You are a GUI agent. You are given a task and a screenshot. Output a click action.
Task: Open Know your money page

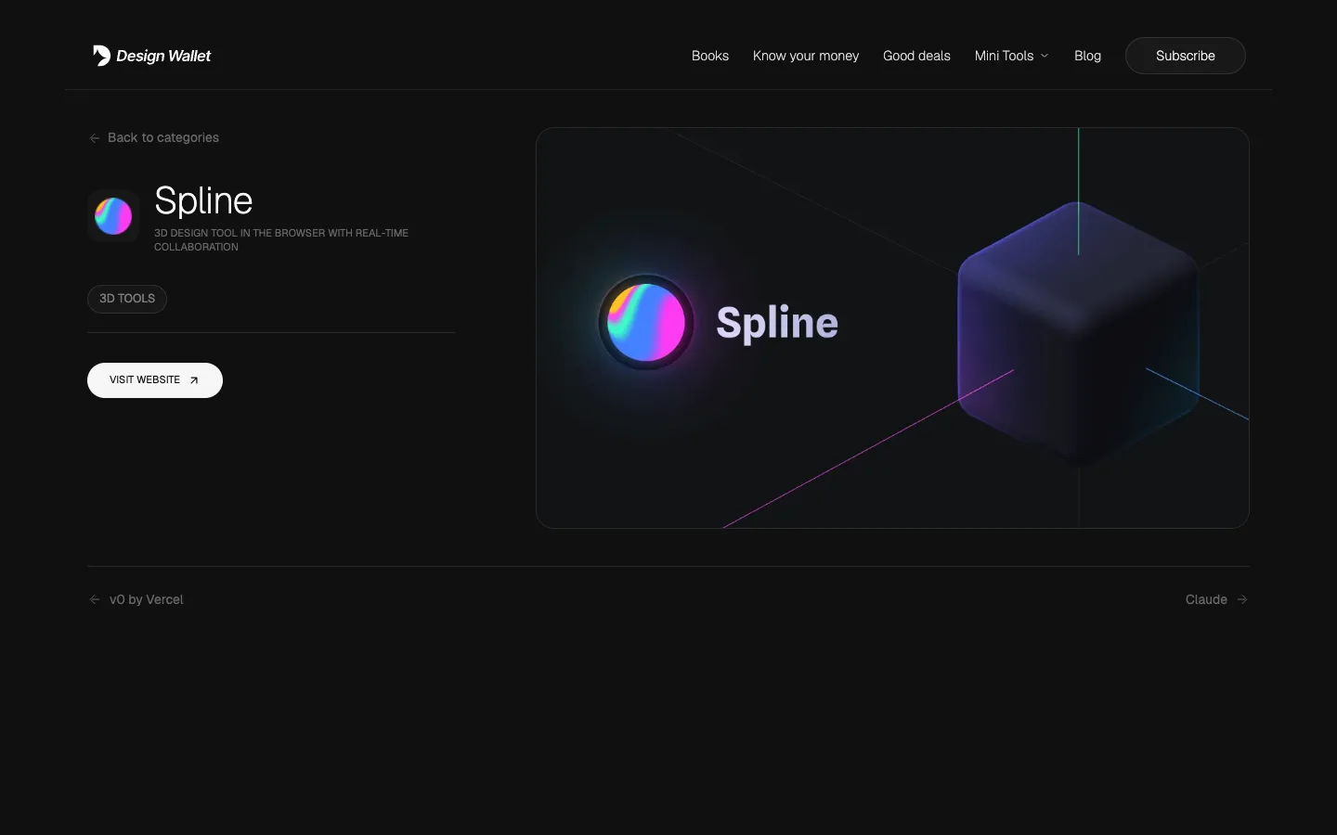[x=806, y=56]
